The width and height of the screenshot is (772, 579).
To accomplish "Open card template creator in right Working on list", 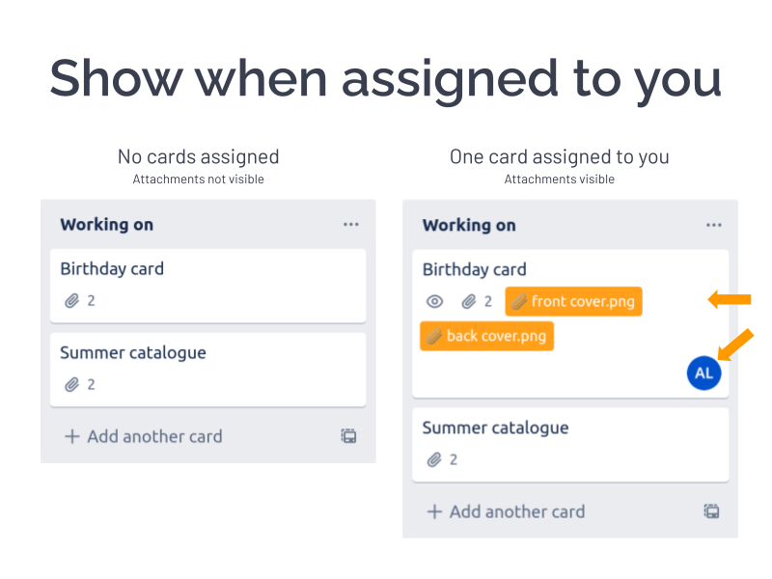I will coord(711,511).
